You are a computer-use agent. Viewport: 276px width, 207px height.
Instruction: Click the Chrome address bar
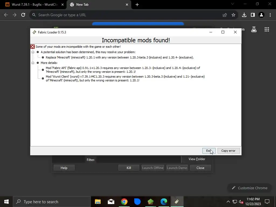[127, 15]
